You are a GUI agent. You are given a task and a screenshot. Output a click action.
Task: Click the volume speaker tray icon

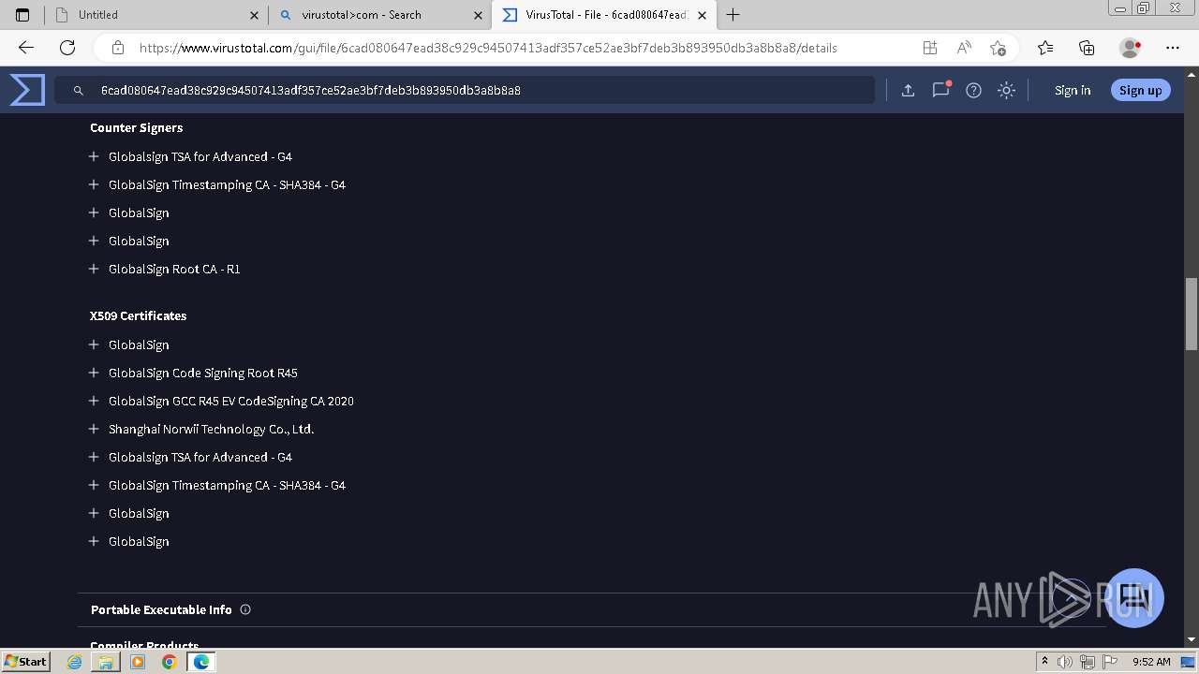click(x=1065, y=662)
